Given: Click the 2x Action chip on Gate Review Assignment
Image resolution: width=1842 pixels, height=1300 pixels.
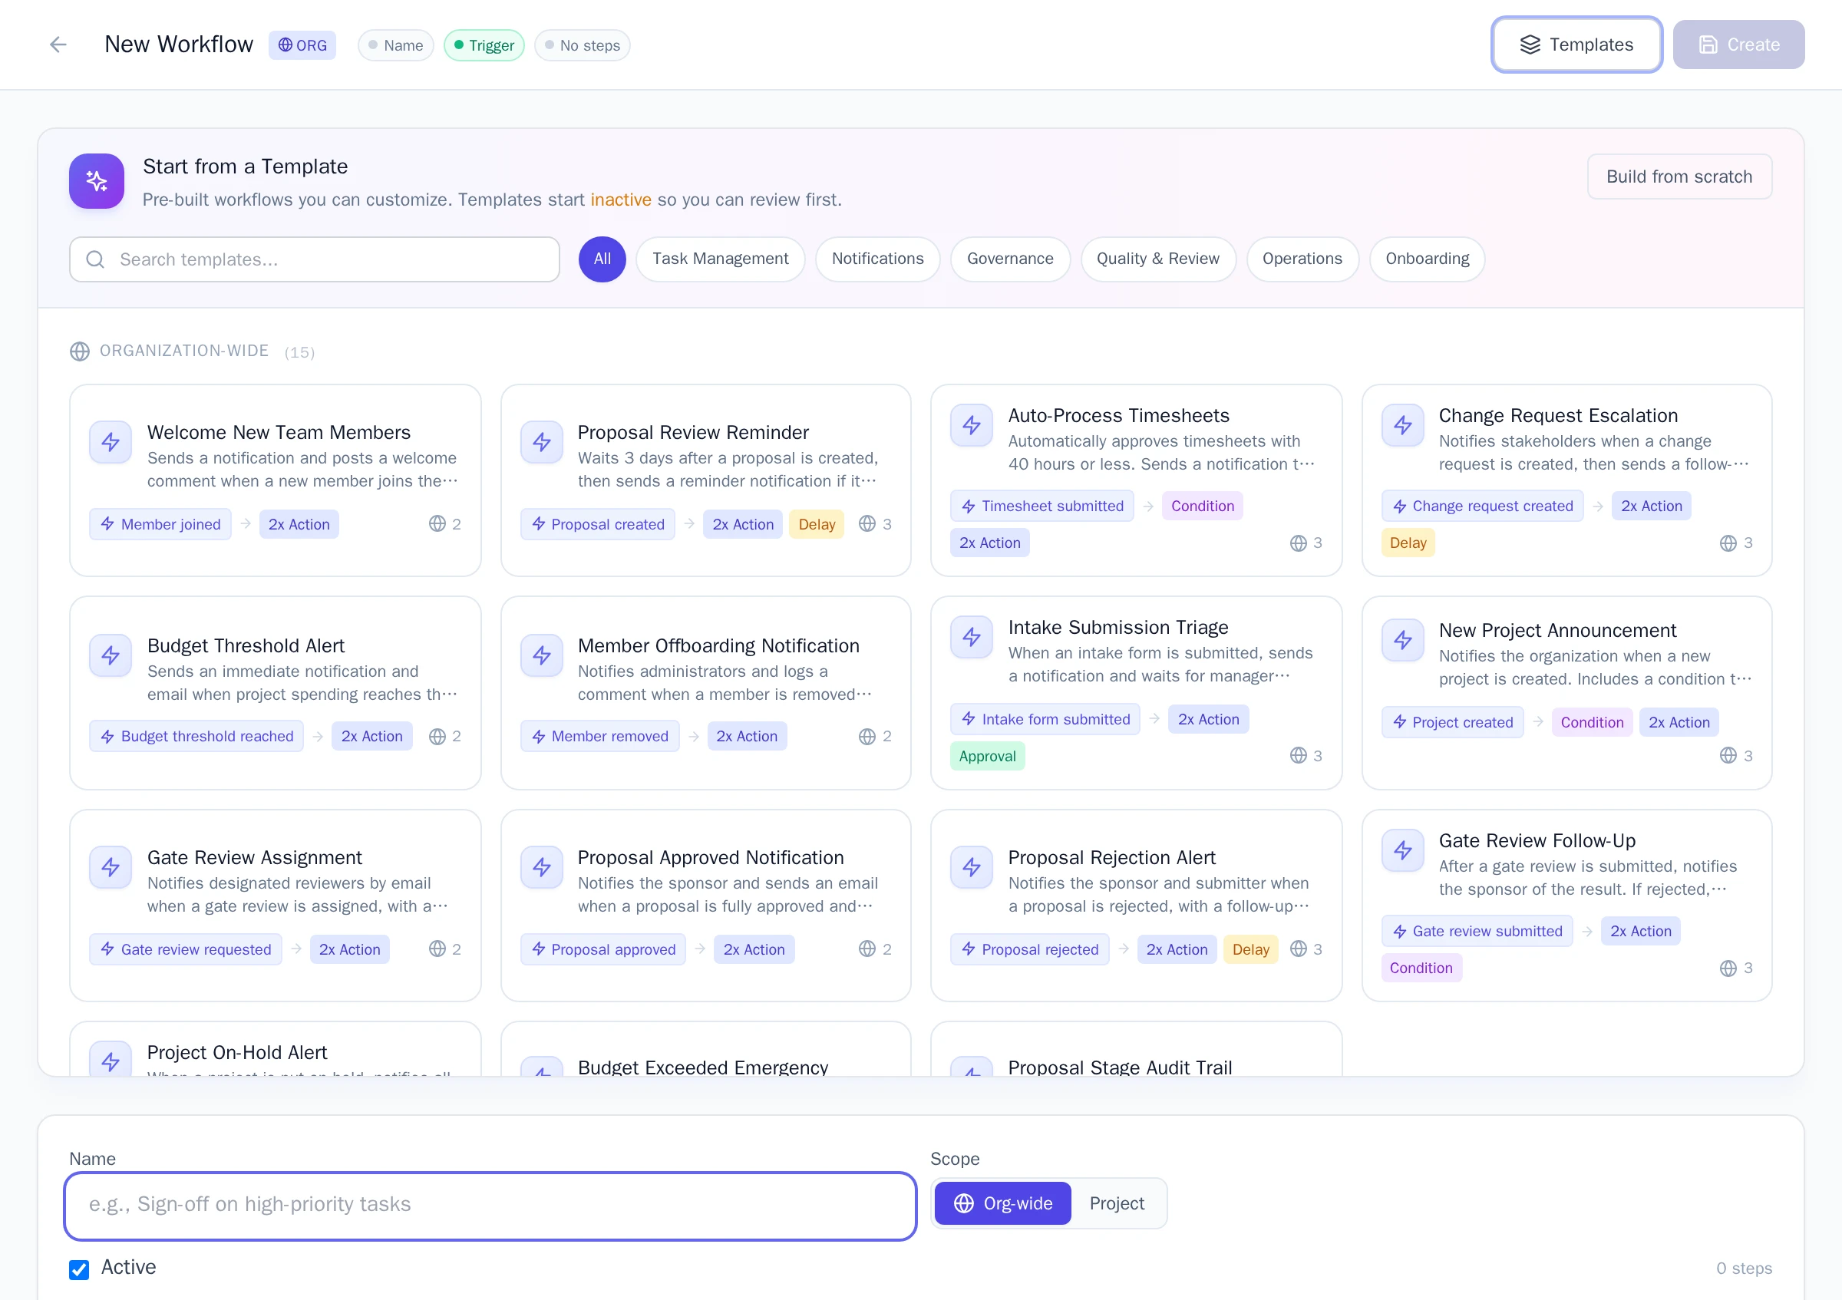Looking at the screenshot, I should pyautogui.click(x=349, y=949).
